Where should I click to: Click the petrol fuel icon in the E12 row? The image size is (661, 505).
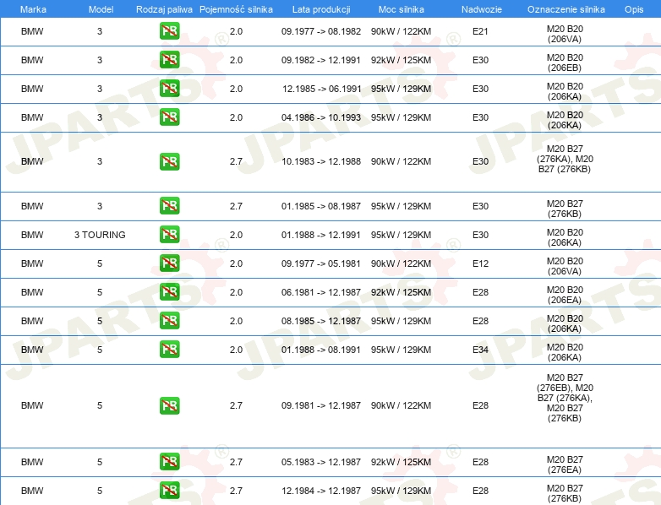169,263
